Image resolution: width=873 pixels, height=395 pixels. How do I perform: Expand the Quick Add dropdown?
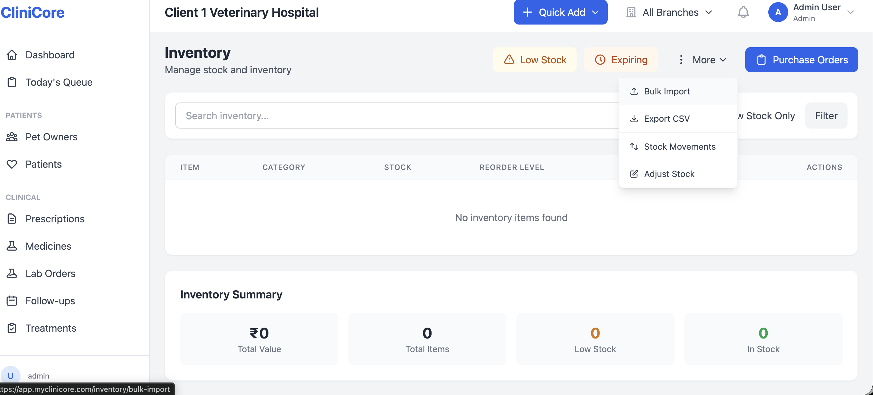(x=560, y=12)
